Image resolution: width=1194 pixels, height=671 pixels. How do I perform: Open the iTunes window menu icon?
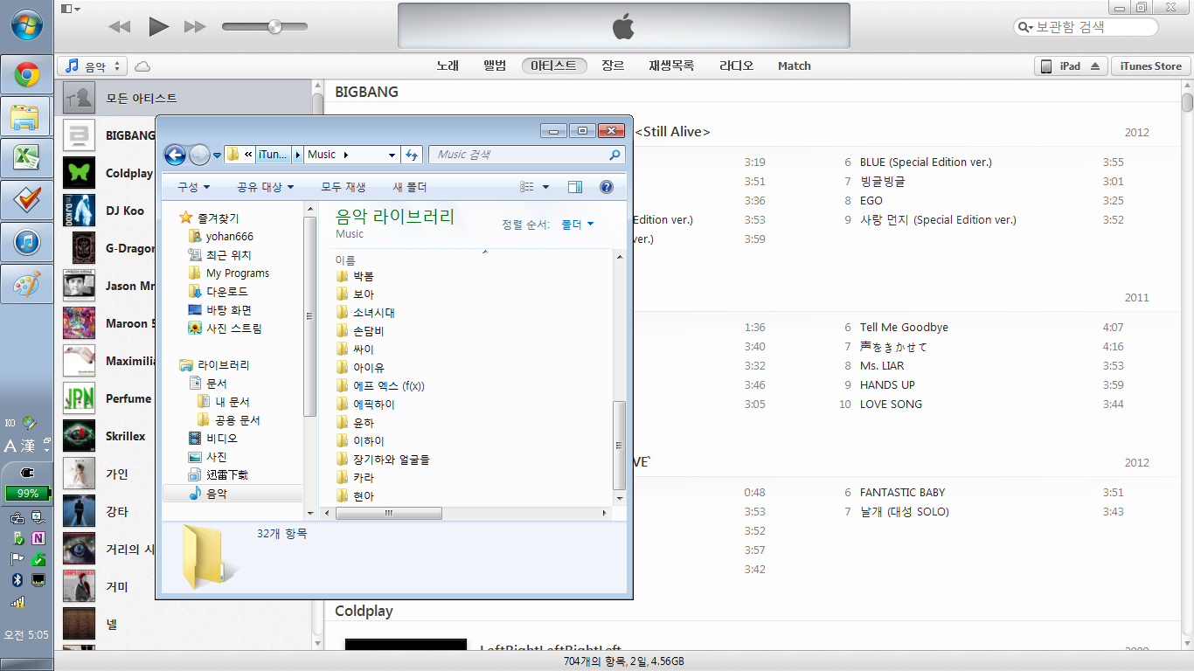pos(71,8)
